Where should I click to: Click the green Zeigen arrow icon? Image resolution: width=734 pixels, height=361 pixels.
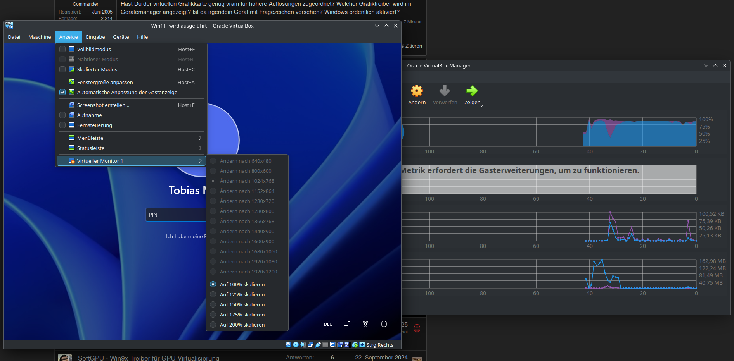tap(472, 91)
